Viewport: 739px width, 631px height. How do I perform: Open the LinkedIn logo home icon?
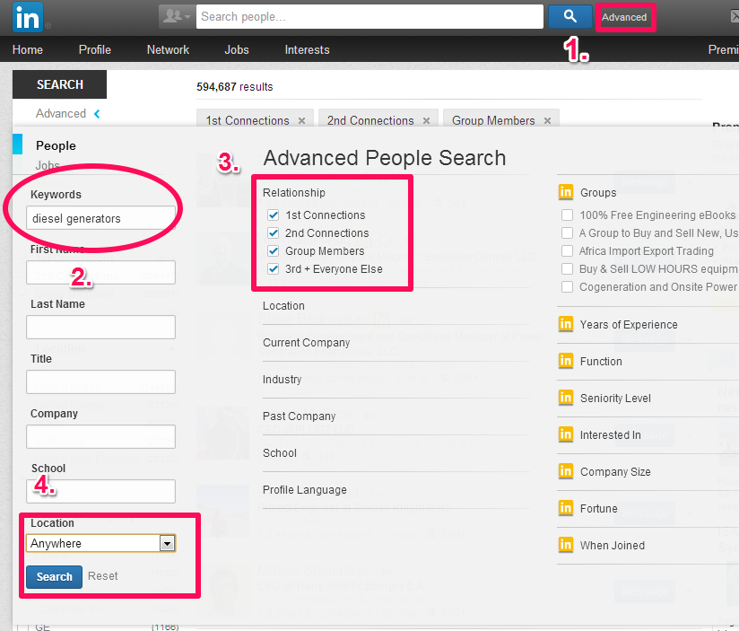pos(28,17)
